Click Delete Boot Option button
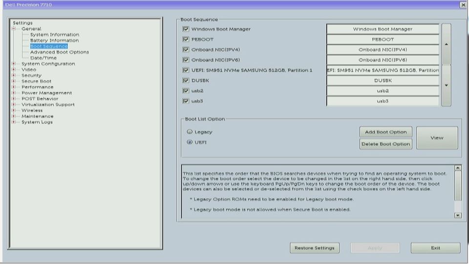Image resolution: width=469 pixels, height=264 pixels. 386,144
